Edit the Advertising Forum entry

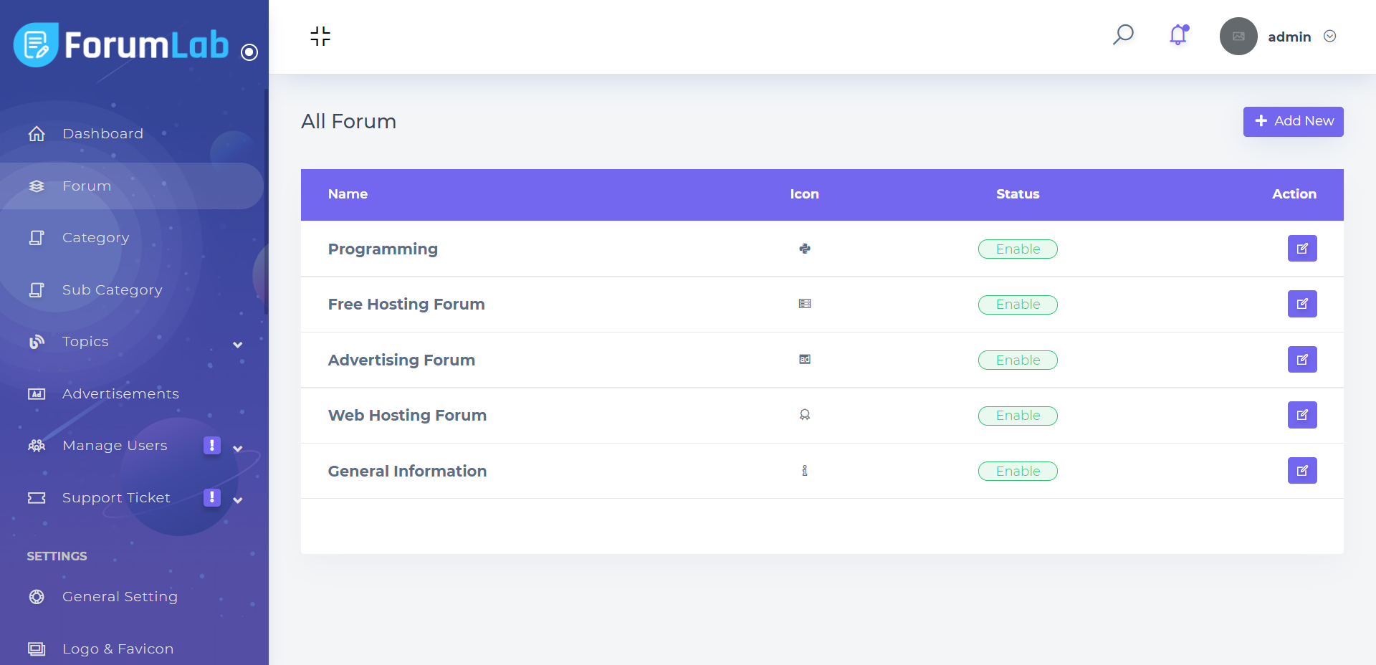[1301, 360]
